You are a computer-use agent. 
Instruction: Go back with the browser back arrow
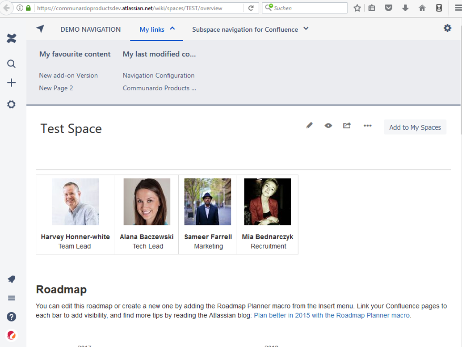7,8
